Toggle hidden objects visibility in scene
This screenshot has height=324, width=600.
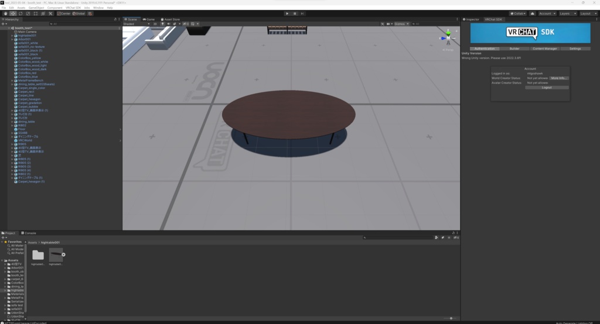click(x=186, y=24)
